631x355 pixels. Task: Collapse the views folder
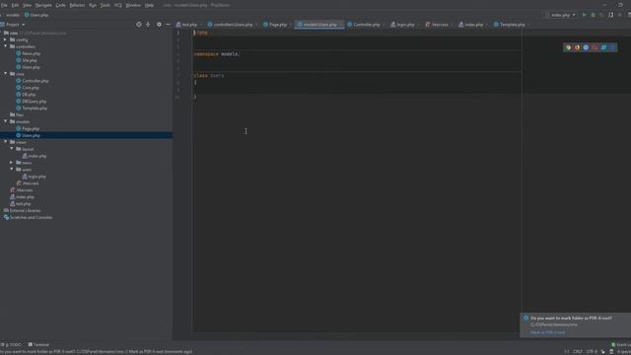coord(5,142)
